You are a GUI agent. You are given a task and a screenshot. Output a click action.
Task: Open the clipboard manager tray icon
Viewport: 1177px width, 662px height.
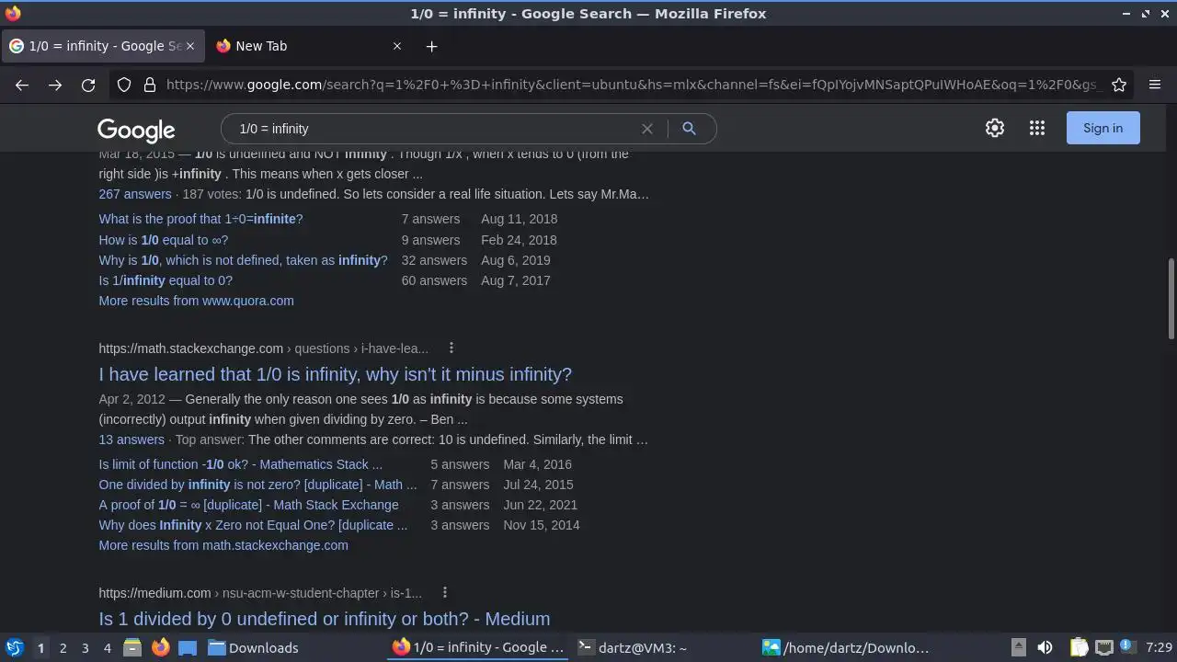click(1079, 647)
